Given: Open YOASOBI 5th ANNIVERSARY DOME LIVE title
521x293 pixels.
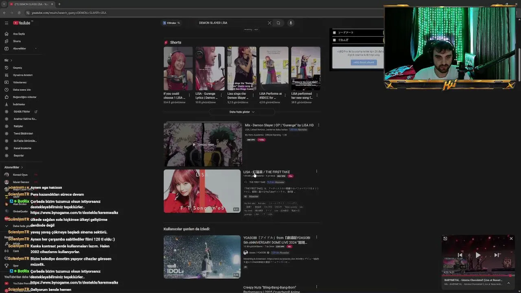Looking at the screenshot, I should 276,240.
